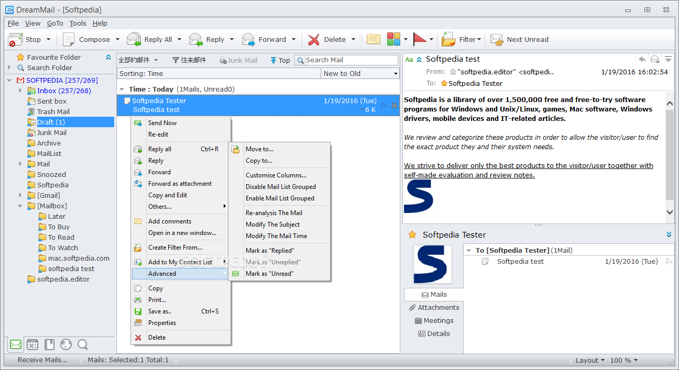Open the File menu
679x370 pixels.
(13, 23)
